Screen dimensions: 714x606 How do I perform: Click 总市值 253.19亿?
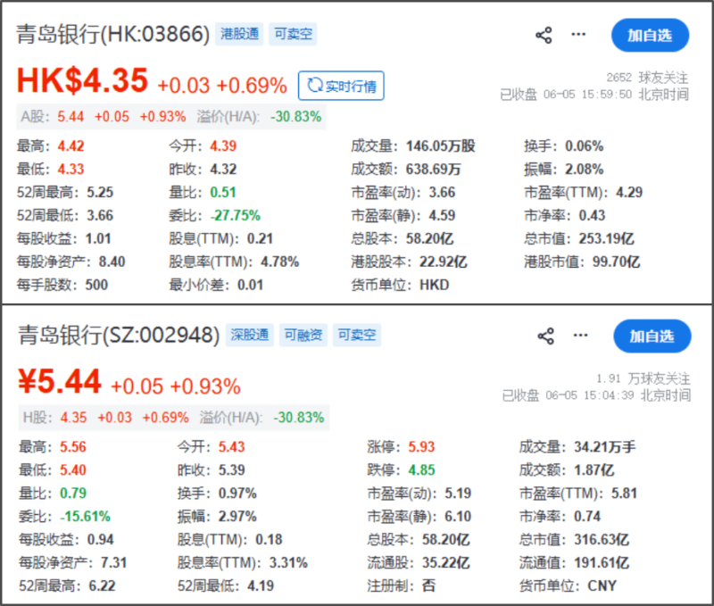[578, 239]
